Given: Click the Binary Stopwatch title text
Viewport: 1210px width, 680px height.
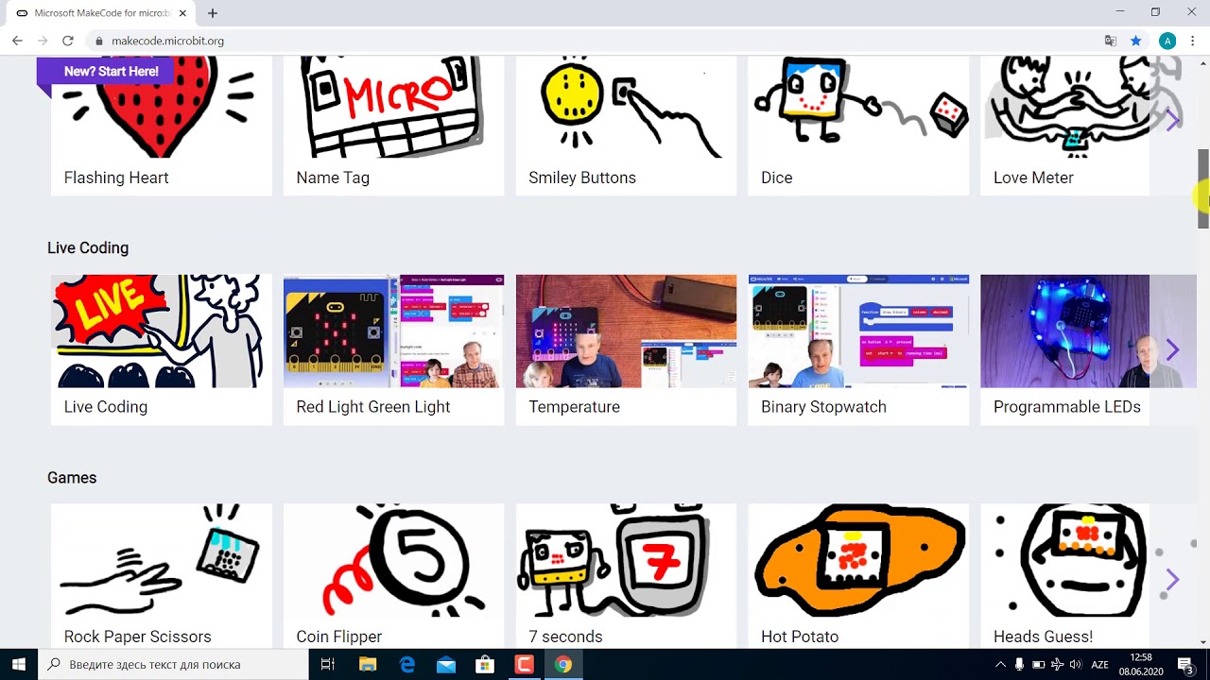Looking at the screenshot, I should click(823, 407).
